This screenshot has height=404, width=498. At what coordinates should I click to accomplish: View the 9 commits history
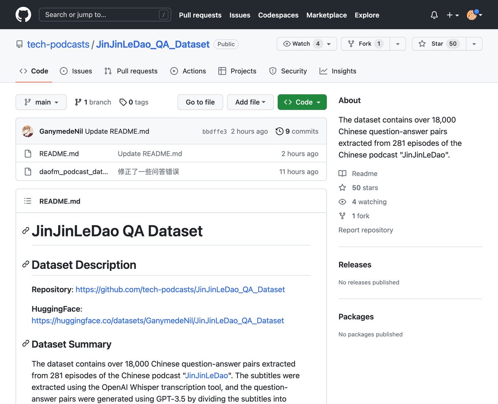[x=297, y=131]
